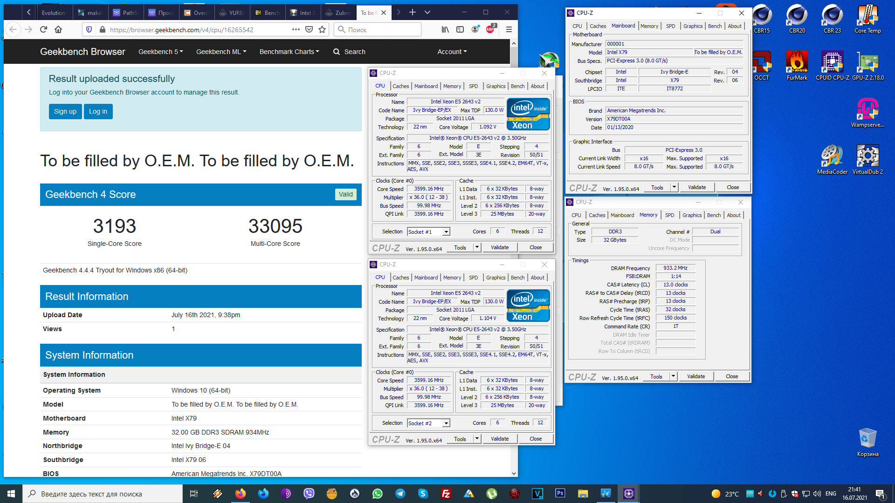
Task: Click Validate in Socket #1 CPU-Z window
Action: (500, 247)
